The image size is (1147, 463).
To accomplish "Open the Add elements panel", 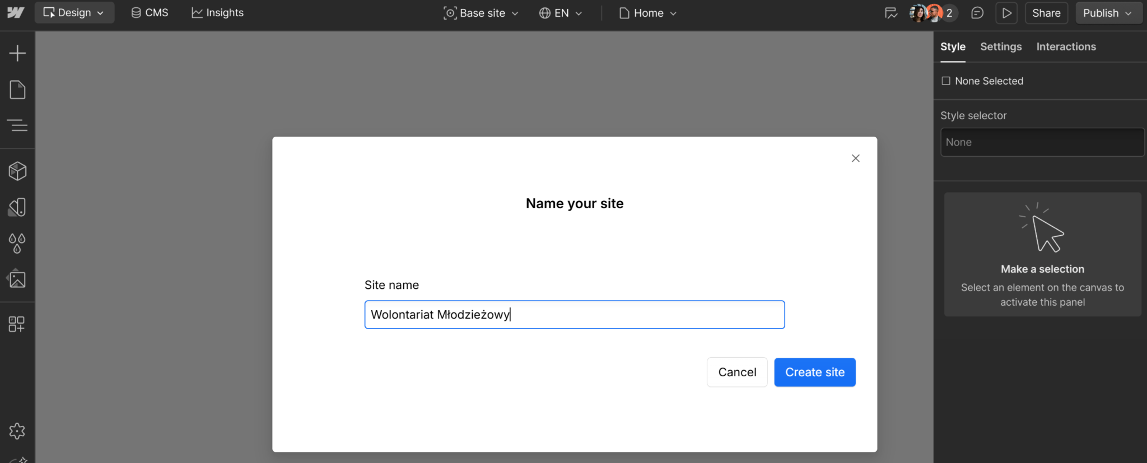I will (17, 53).
